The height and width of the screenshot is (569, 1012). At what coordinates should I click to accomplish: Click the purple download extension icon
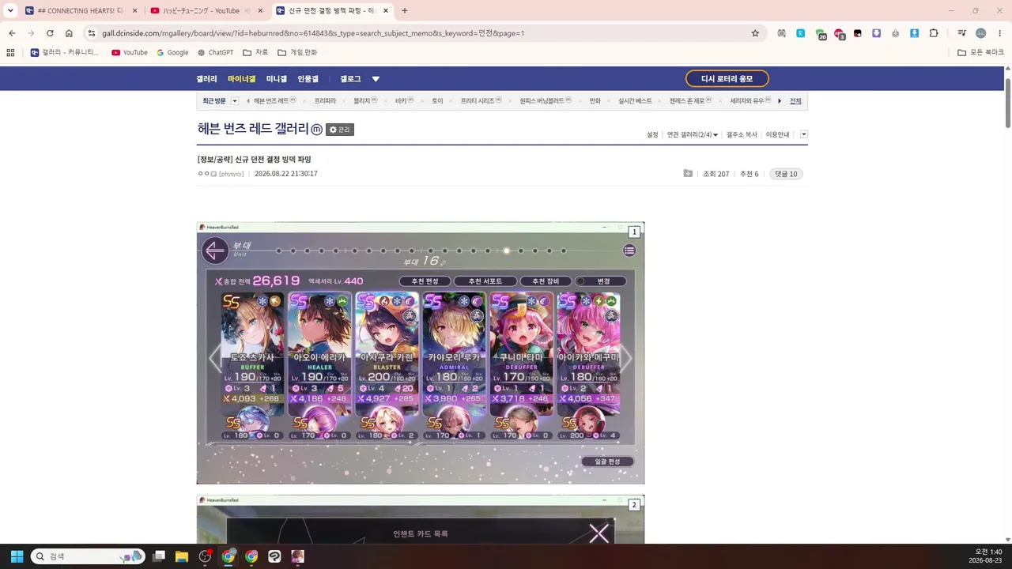(877, 33)
